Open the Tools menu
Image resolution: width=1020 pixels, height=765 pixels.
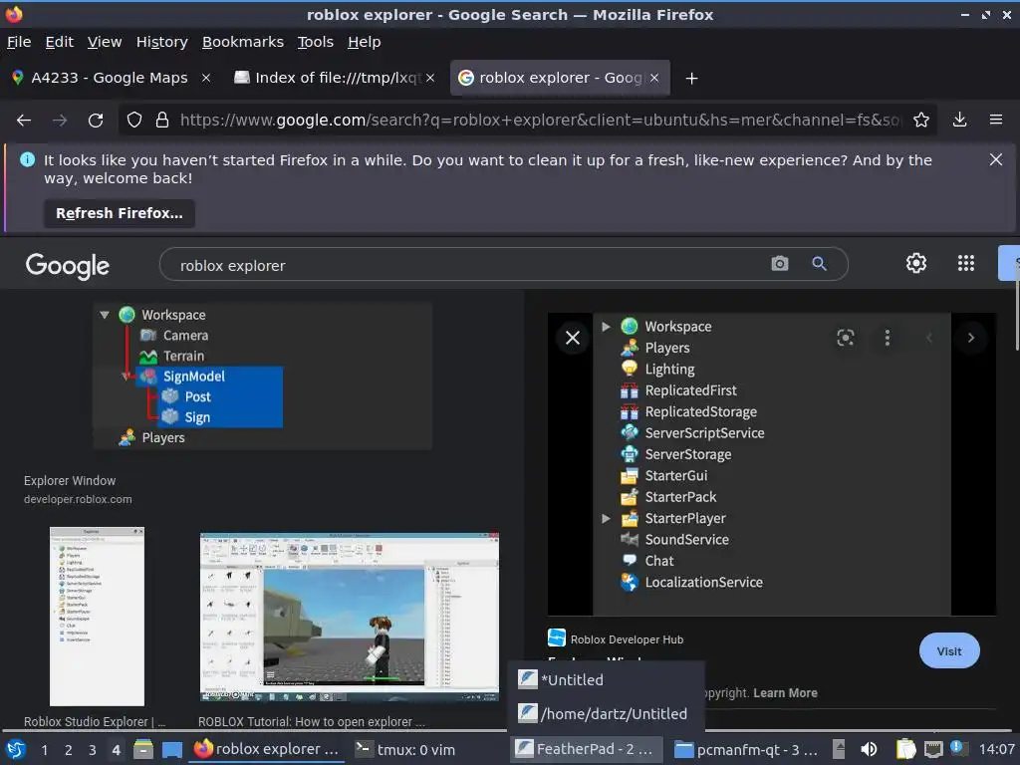(x=316, y=42)
